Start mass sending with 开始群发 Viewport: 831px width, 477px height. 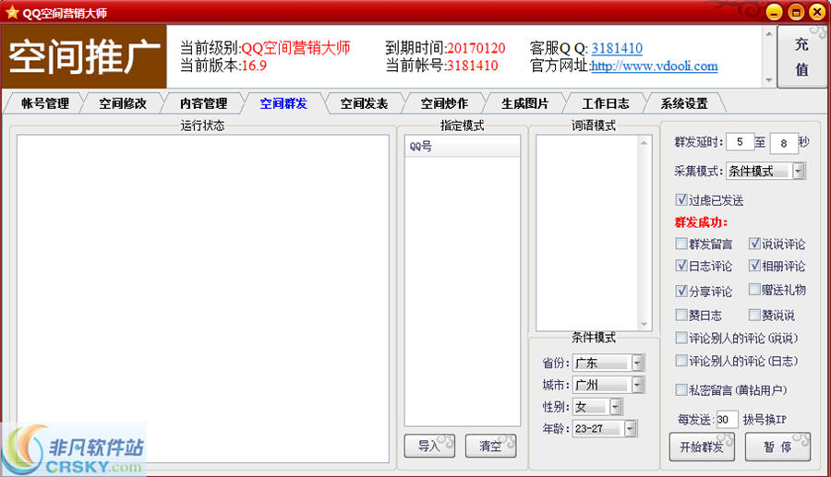[702, 447]
